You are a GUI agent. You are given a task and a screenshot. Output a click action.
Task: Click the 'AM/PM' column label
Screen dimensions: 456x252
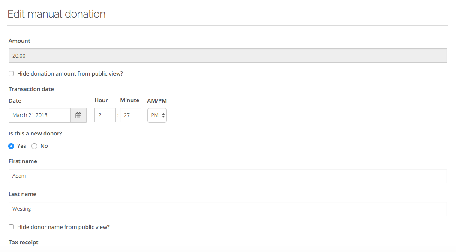157,101
